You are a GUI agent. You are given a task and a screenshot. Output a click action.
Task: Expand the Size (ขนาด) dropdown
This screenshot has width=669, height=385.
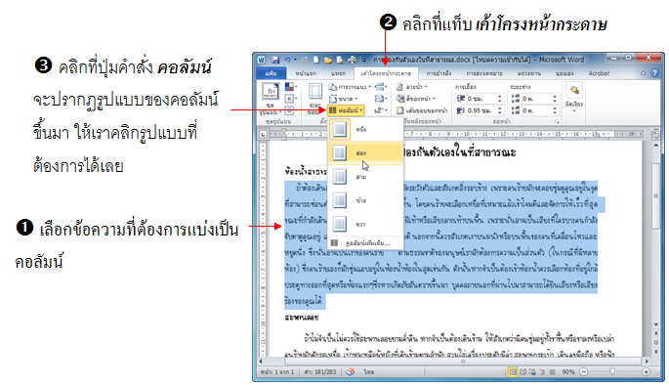tap(344, 99)
